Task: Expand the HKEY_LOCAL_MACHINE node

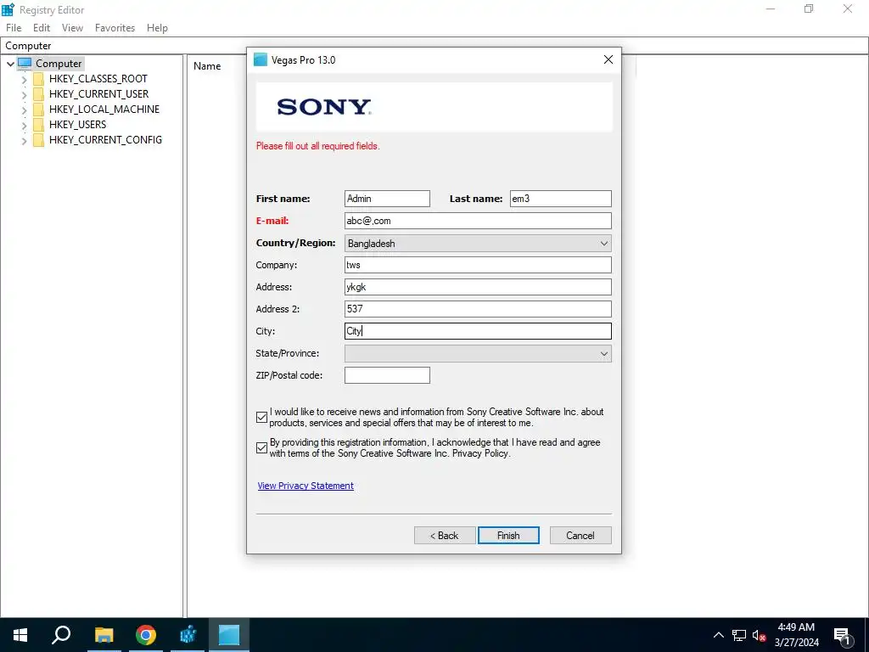Action: pyautogui.click(x=24, y=110)
